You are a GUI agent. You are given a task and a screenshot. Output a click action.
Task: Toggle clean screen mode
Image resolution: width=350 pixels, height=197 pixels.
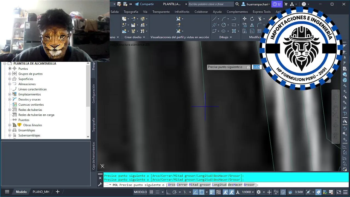(339, 192)
